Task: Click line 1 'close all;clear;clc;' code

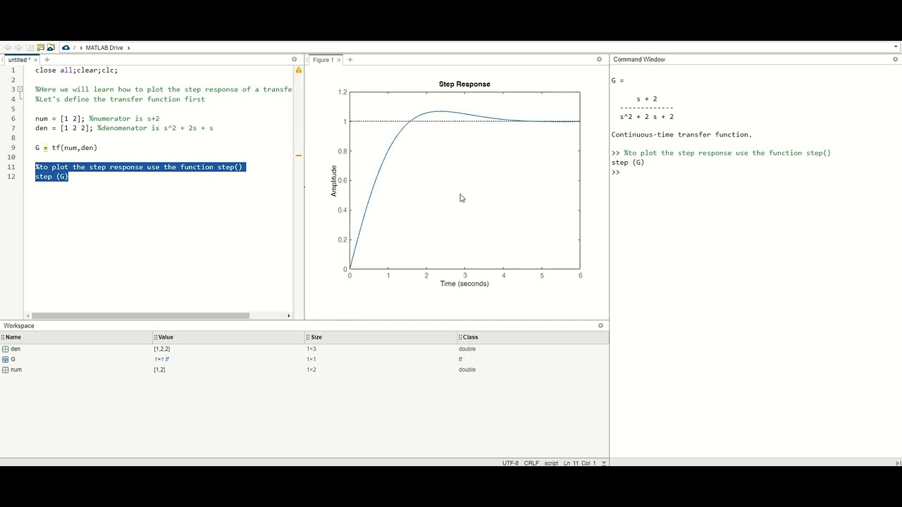Action: coord(77,70)
